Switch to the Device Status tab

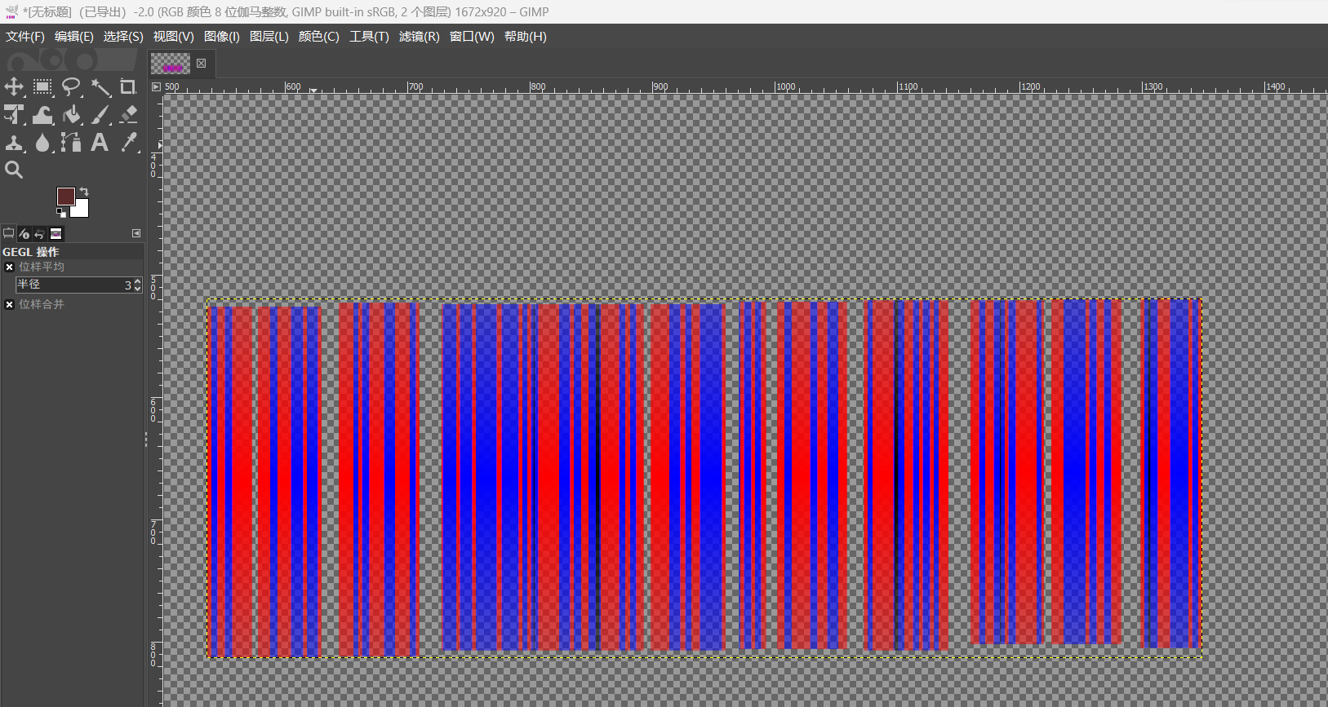(x=24, y=234)
